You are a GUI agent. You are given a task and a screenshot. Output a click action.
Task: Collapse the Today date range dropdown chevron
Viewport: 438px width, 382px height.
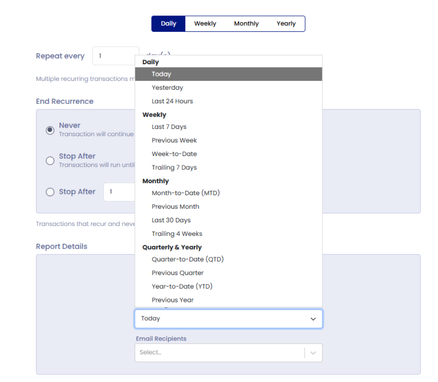(x=313, y=319)
